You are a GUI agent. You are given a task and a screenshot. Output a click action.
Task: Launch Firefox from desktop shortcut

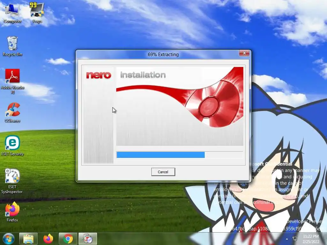(12, 212)
